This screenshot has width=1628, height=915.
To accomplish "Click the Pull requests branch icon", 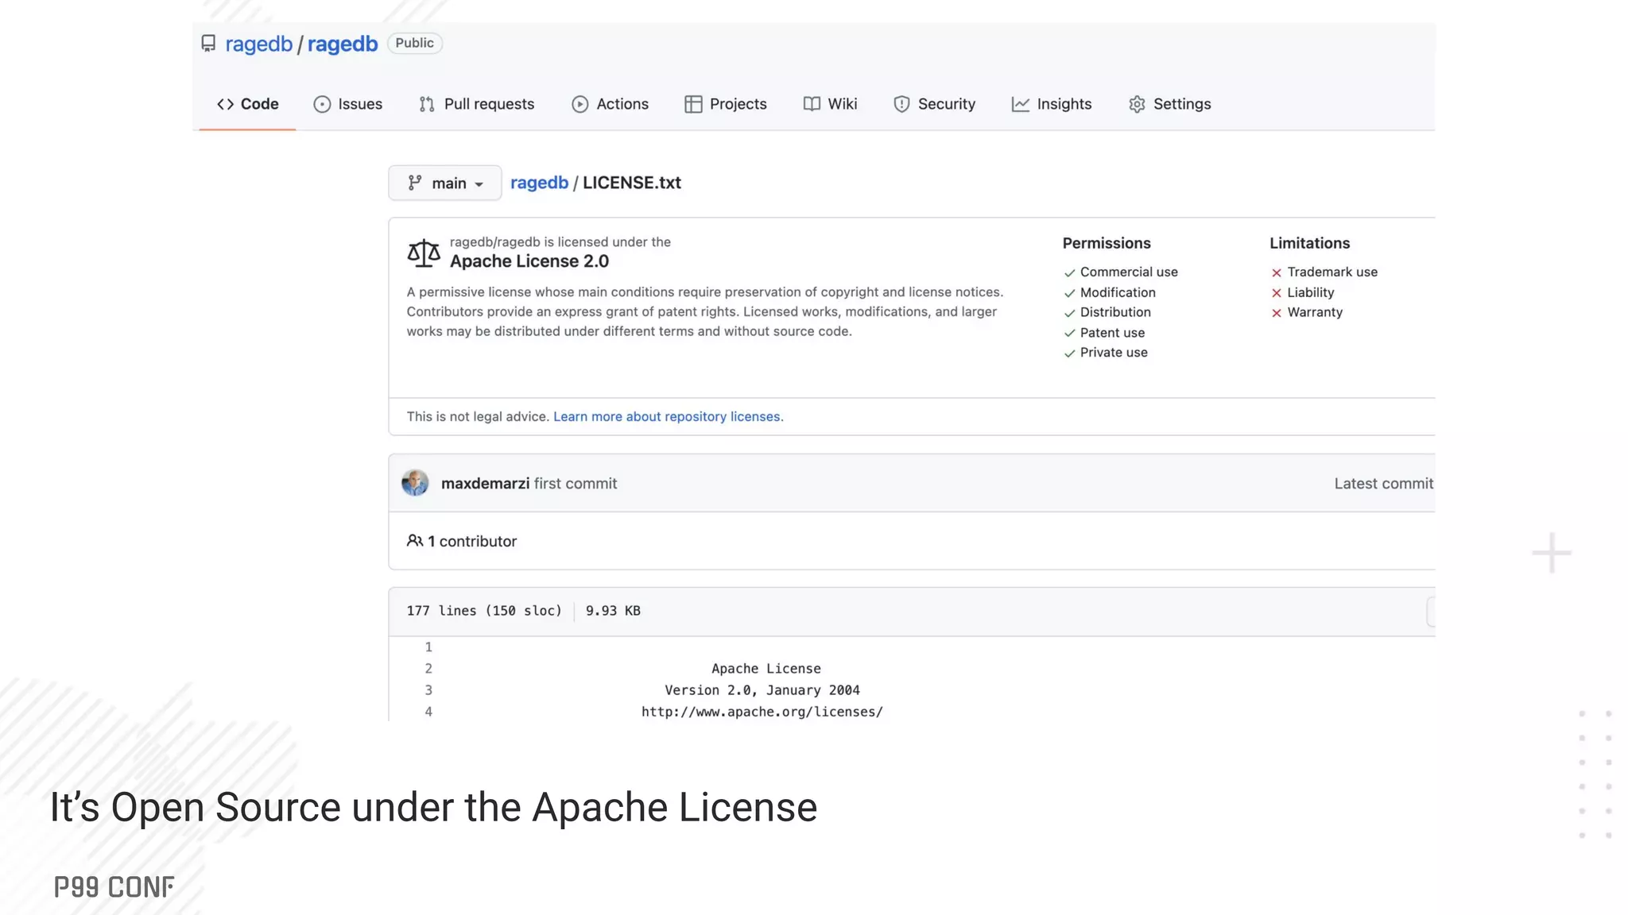I will coord(427,104).
